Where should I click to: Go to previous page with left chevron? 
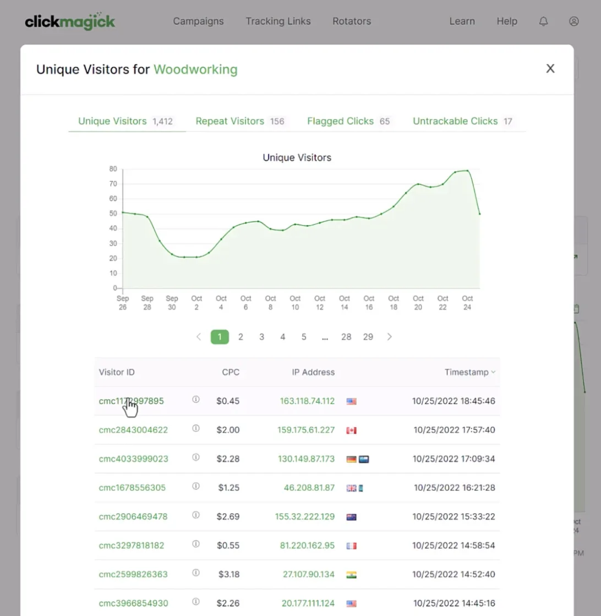[x=199, y=337]
